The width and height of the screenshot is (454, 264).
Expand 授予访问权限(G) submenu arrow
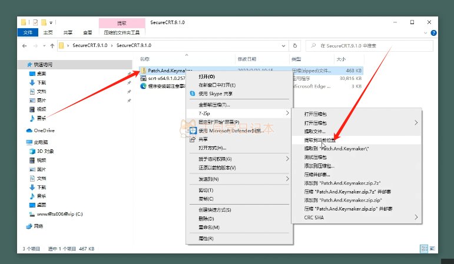(287, 159)
